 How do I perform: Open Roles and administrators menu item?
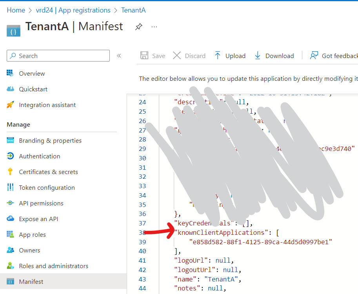click(x=53, y=266)
